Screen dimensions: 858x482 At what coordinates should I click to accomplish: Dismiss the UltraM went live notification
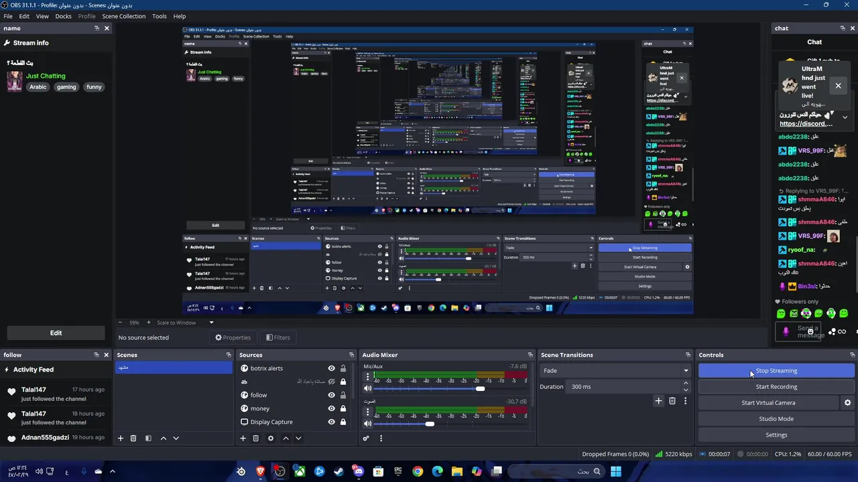point(838,86)
